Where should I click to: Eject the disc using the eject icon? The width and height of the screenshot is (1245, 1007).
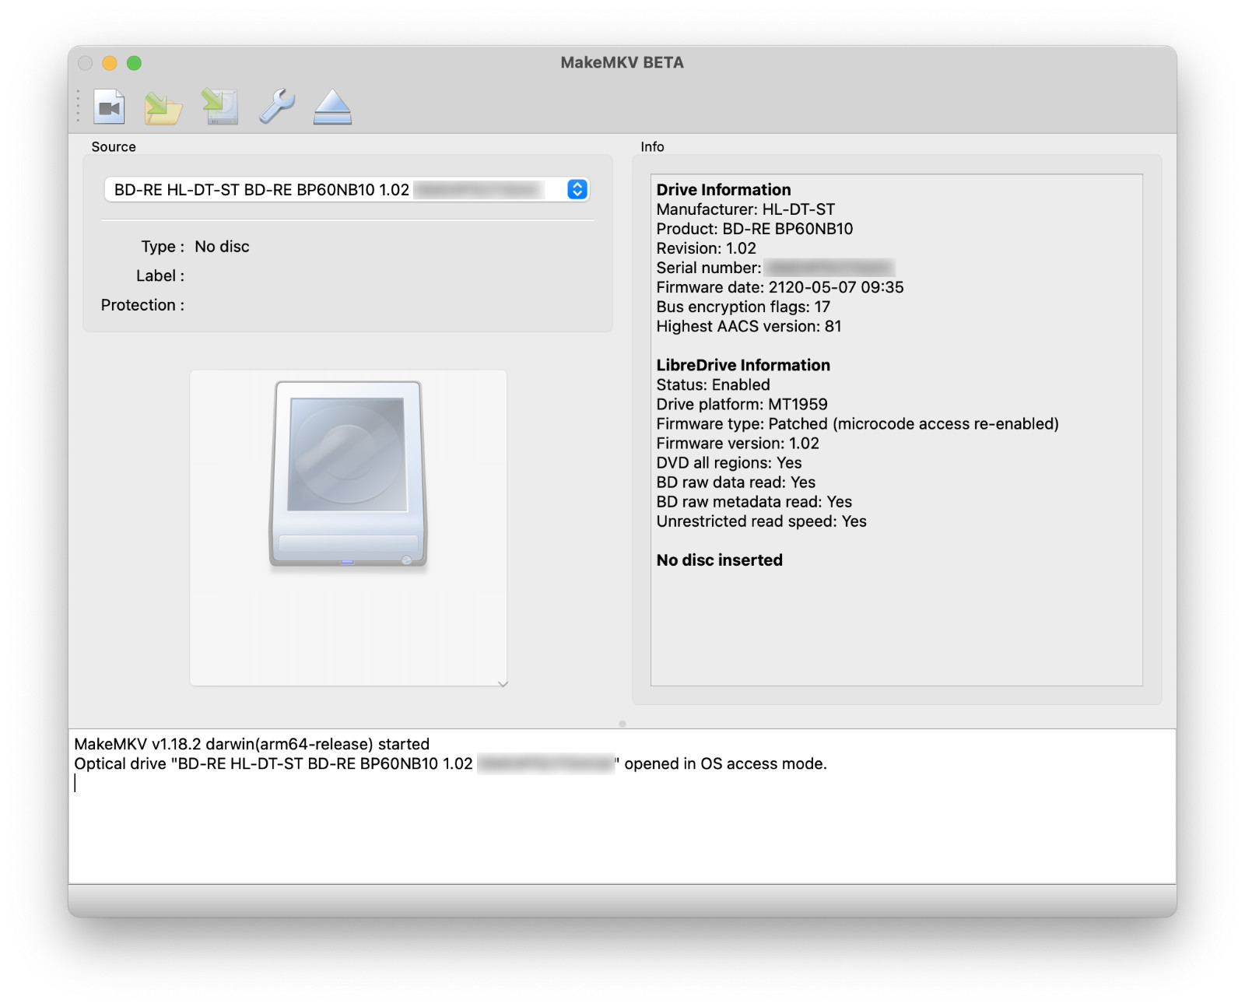[x=332, y=107]
